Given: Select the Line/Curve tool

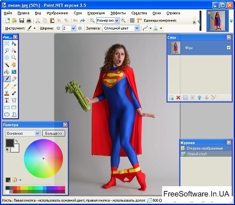Looking at the screenshot, I should click(x=14, y=100).
